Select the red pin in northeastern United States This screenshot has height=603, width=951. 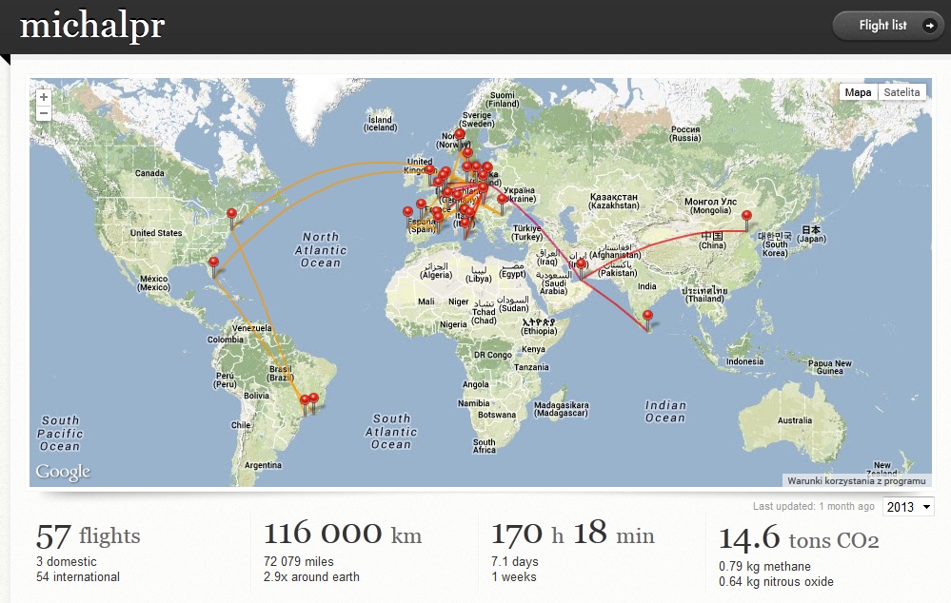[231, 214]
